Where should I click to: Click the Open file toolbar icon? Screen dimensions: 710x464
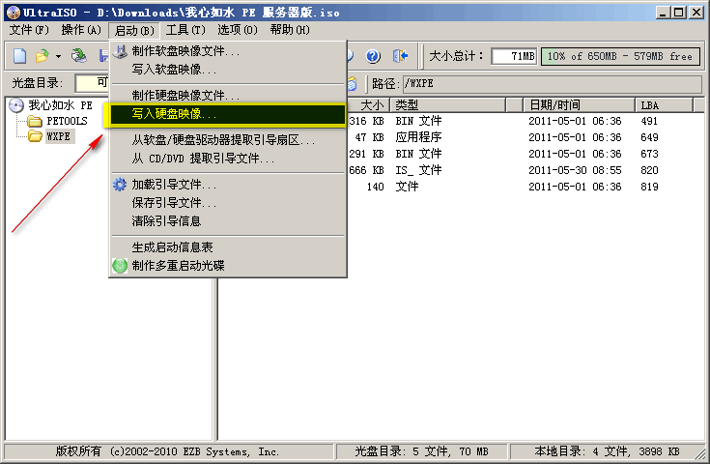click(x=43, y=56)
